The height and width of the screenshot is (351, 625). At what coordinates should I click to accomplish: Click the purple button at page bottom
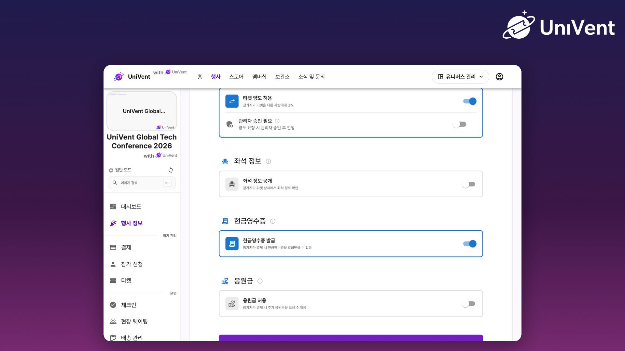[351, 338]
